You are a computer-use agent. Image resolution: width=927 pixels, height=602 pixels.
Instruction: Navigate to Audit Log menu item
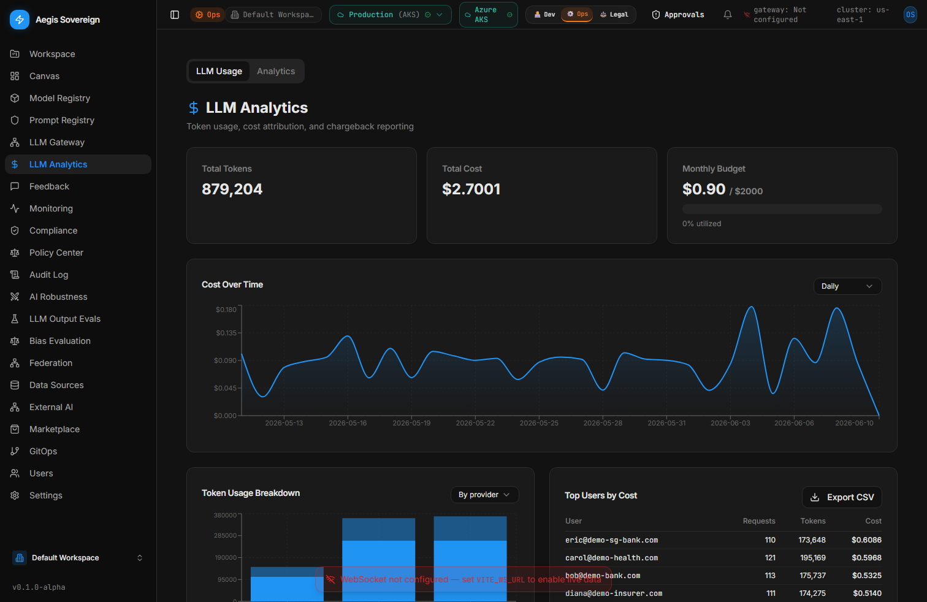tap(78, 275)
